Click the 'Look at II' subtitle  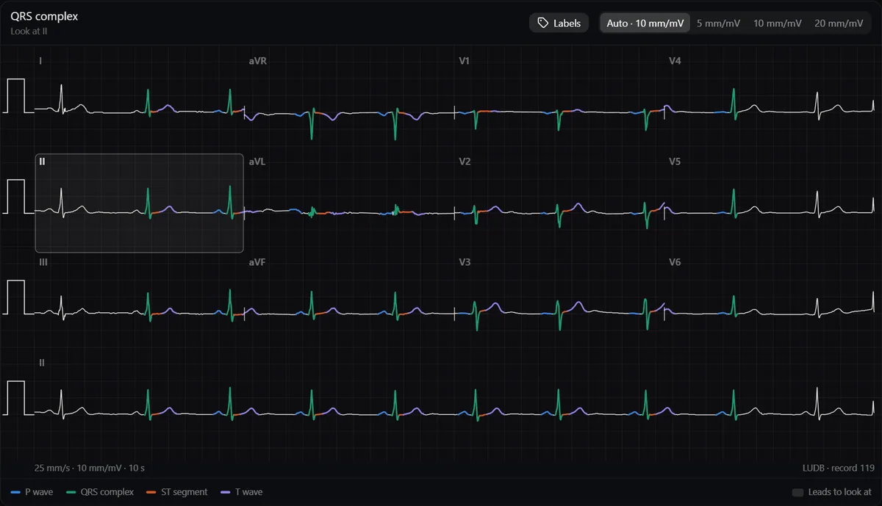click(29, 32)
